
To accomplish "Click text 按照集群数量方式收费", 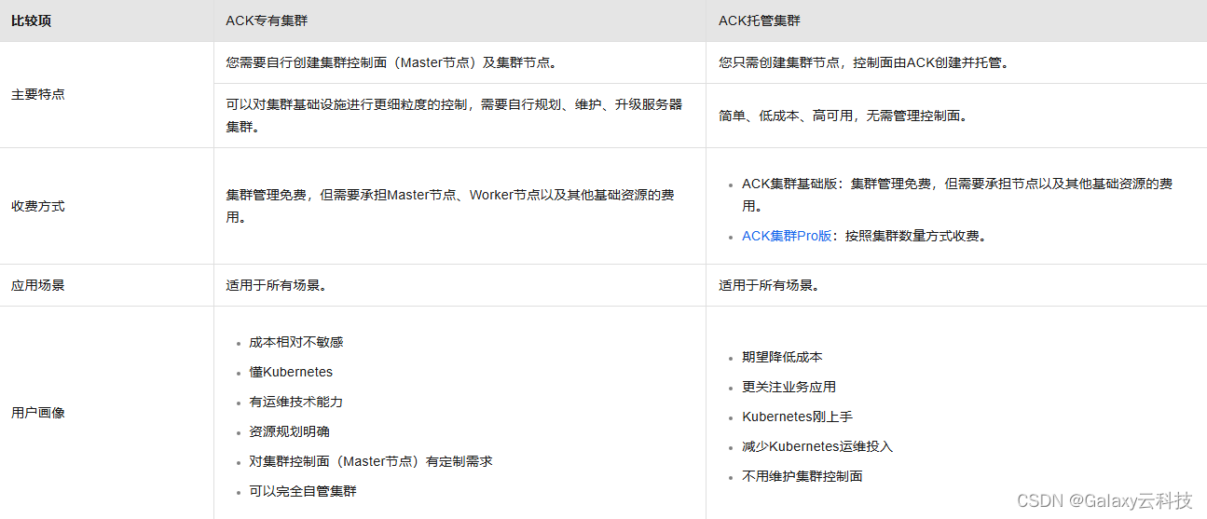I will pos(915,237).
